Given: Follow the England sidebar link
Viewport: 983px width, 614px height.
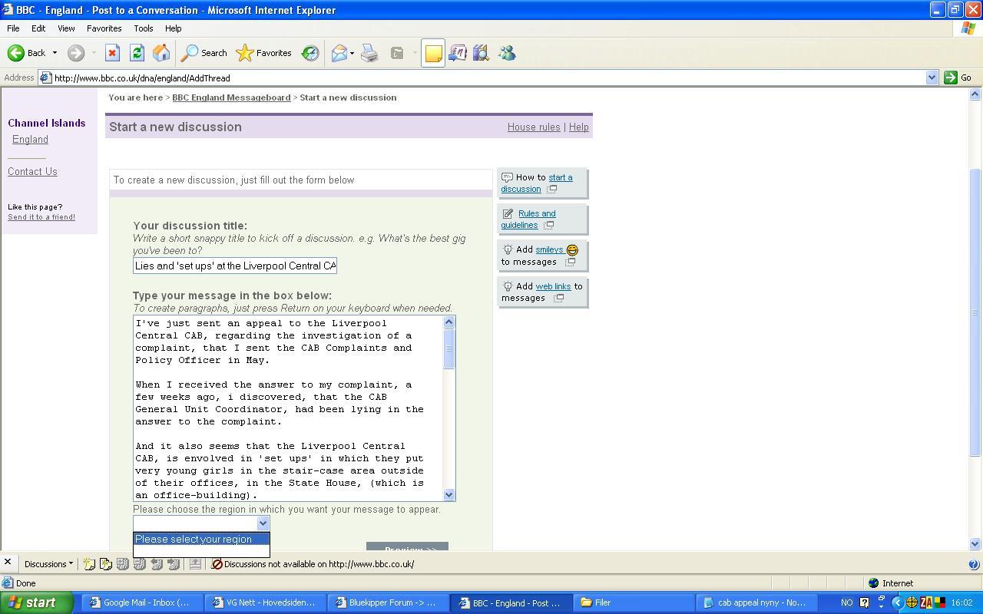Looking at the screenshot, I should point(30,140).
